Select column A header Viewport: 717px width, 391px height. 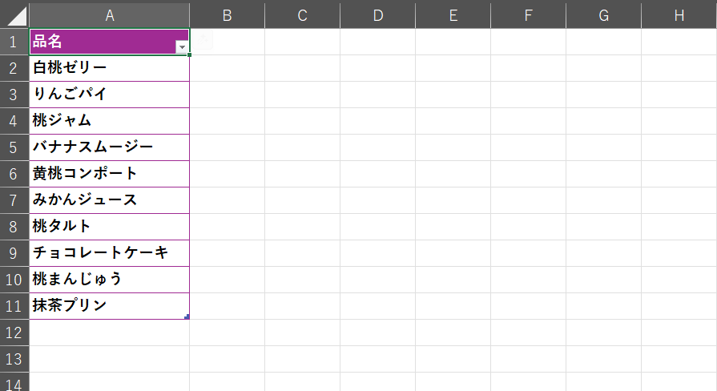pyautogui.click(x=109, y=15)
